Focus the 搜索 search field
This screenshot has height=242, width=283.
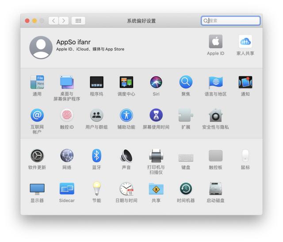231,21
